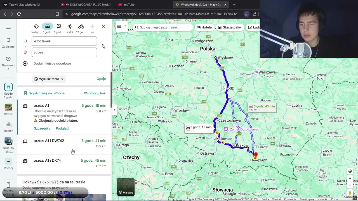Click the Więcej three-dots icon
This screenshot has height=201, width=358.
tap(8, 161)
